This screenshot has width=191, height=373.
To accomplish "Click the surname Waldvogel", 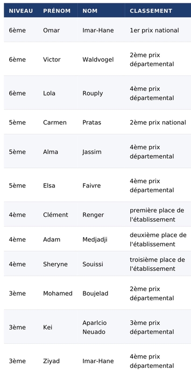I will [98, 60].
